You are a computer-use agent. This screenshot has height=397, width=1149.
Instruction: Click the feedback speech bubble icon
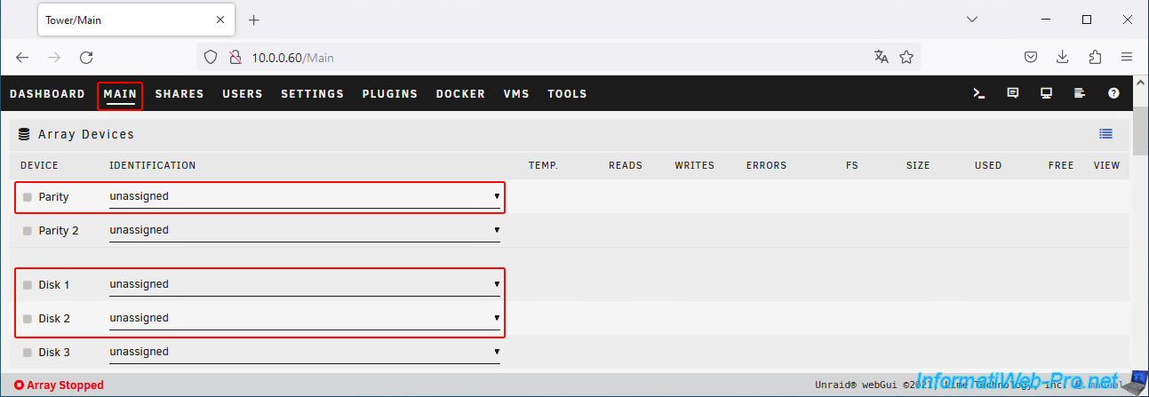[1012, 93]
